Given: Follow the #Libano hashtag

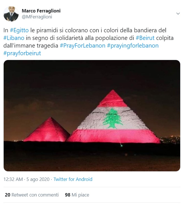Looking at the screenshot, I should click(x=14, y=38).
